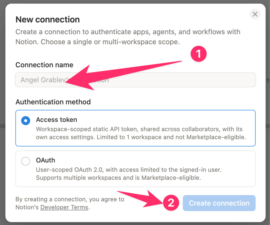Click the pink numbered badge 1

[198, 54]
